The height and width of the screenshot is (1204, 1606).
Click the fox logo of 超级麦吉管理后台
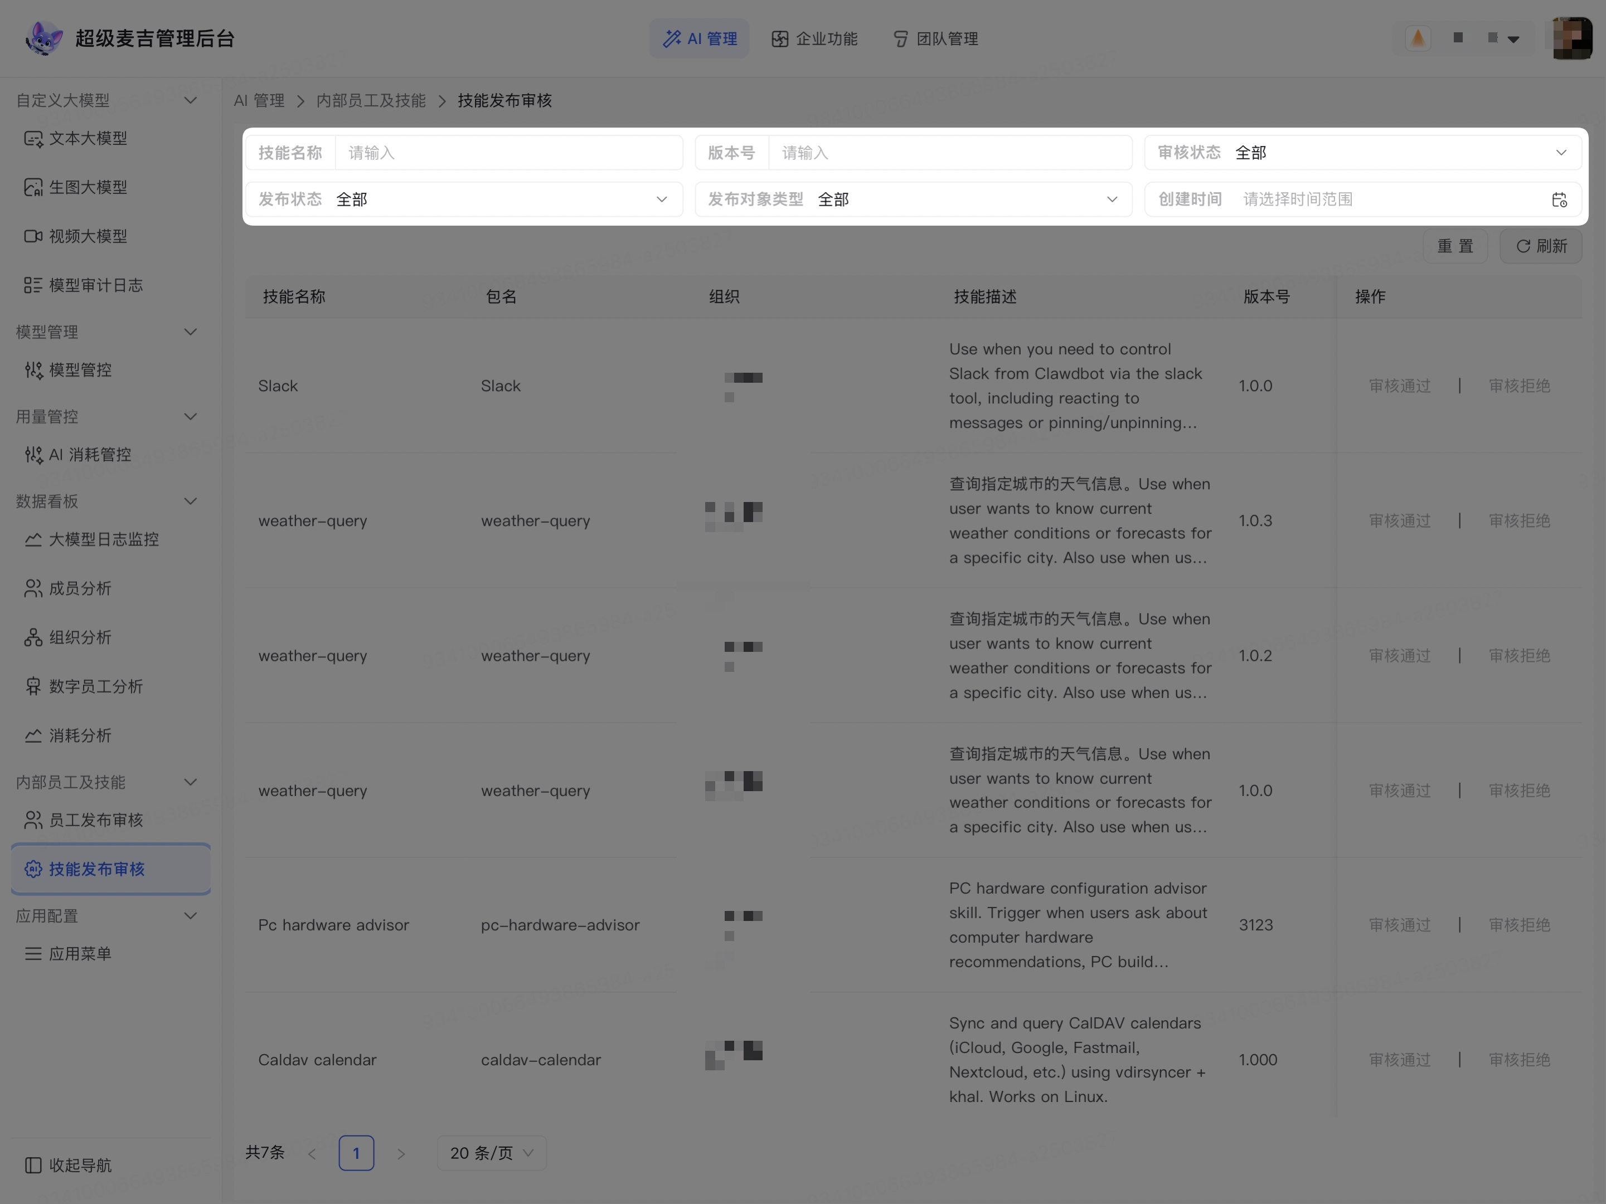[43, 38]
